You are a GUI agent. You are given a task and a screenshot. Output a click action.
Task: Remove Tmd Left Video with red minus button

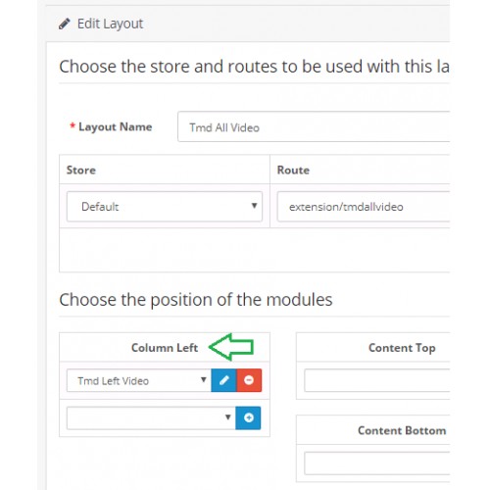tap(249, 380)
